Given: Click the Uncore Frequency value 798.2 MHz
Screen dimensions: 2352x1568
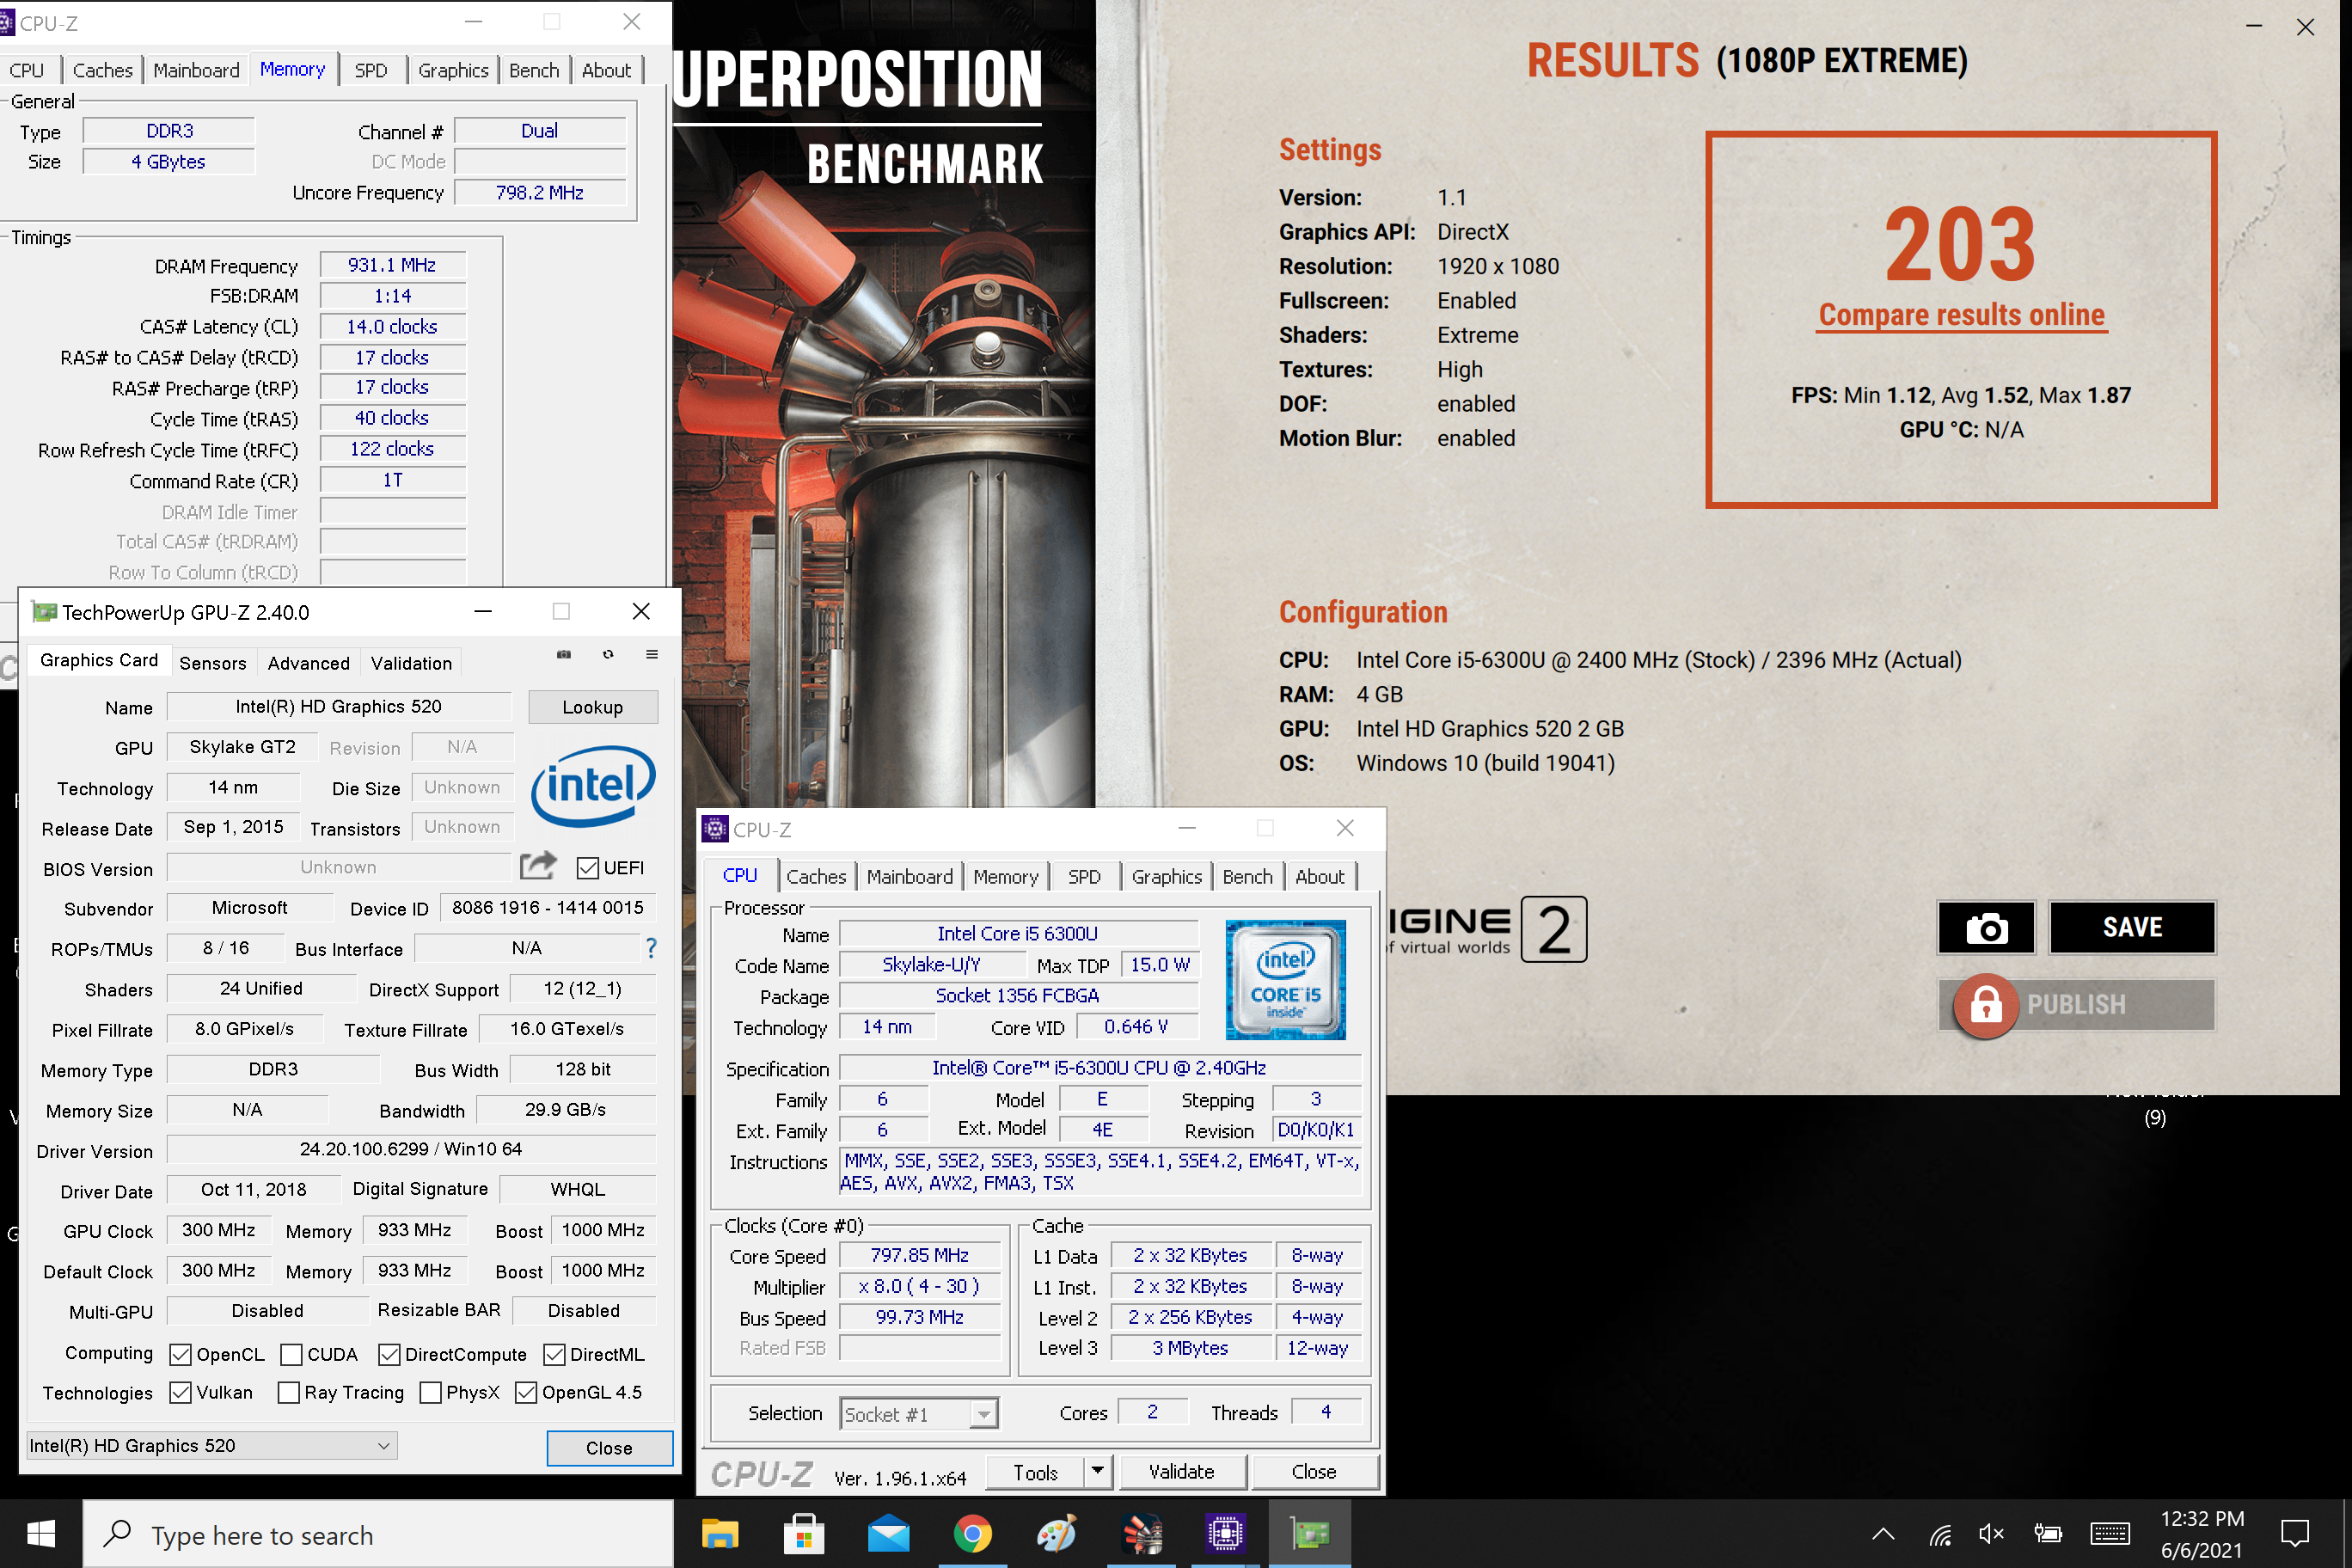Looking at the screenshot, I should point(540,192).
